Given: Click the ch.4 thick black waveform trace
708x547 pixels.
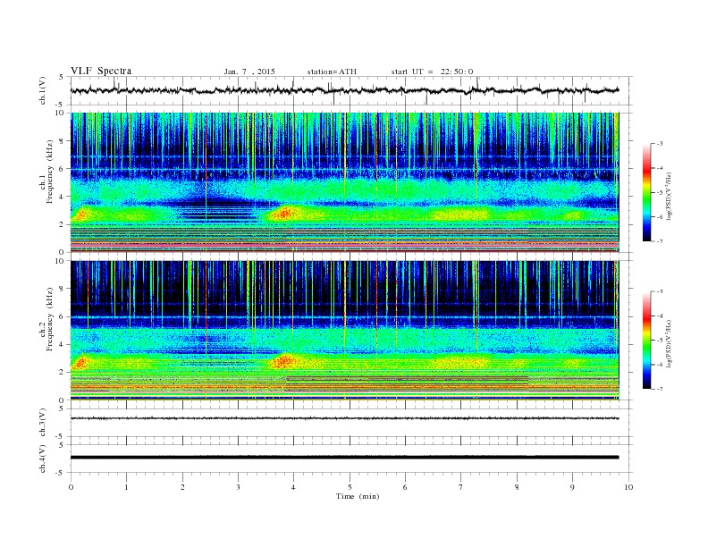Looking at the screenshot, I should [x=344, y=458].
